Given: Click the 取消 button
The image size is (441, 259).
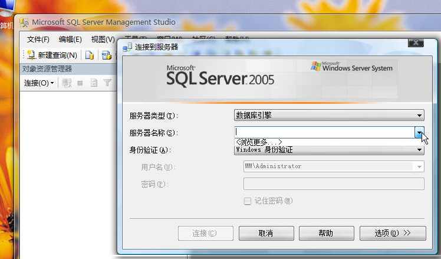Looking at the screenshot, I should pyautogui.click(x=266, y=233).
